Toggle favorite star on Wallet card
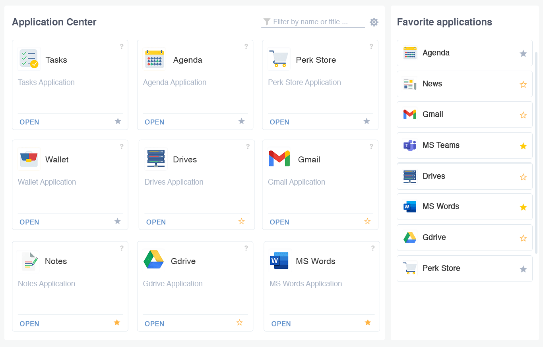 117,221
